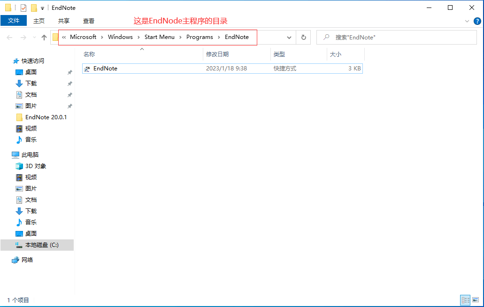
Task: Select 本地磁盘 (C:) drive
Action: pyautogui.click(x=37, y=245)
